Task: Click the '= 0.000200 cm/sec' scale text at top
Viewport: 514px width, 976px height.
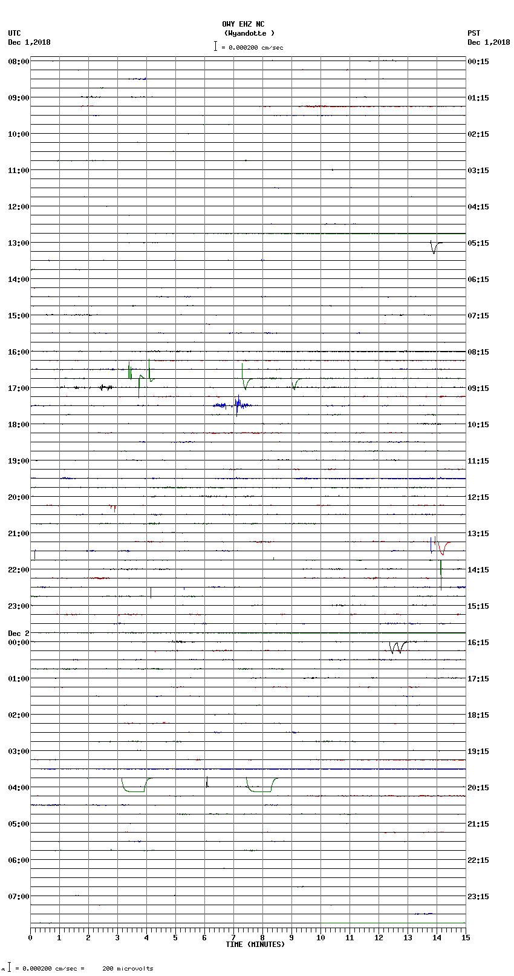Action: coord(252,47)
